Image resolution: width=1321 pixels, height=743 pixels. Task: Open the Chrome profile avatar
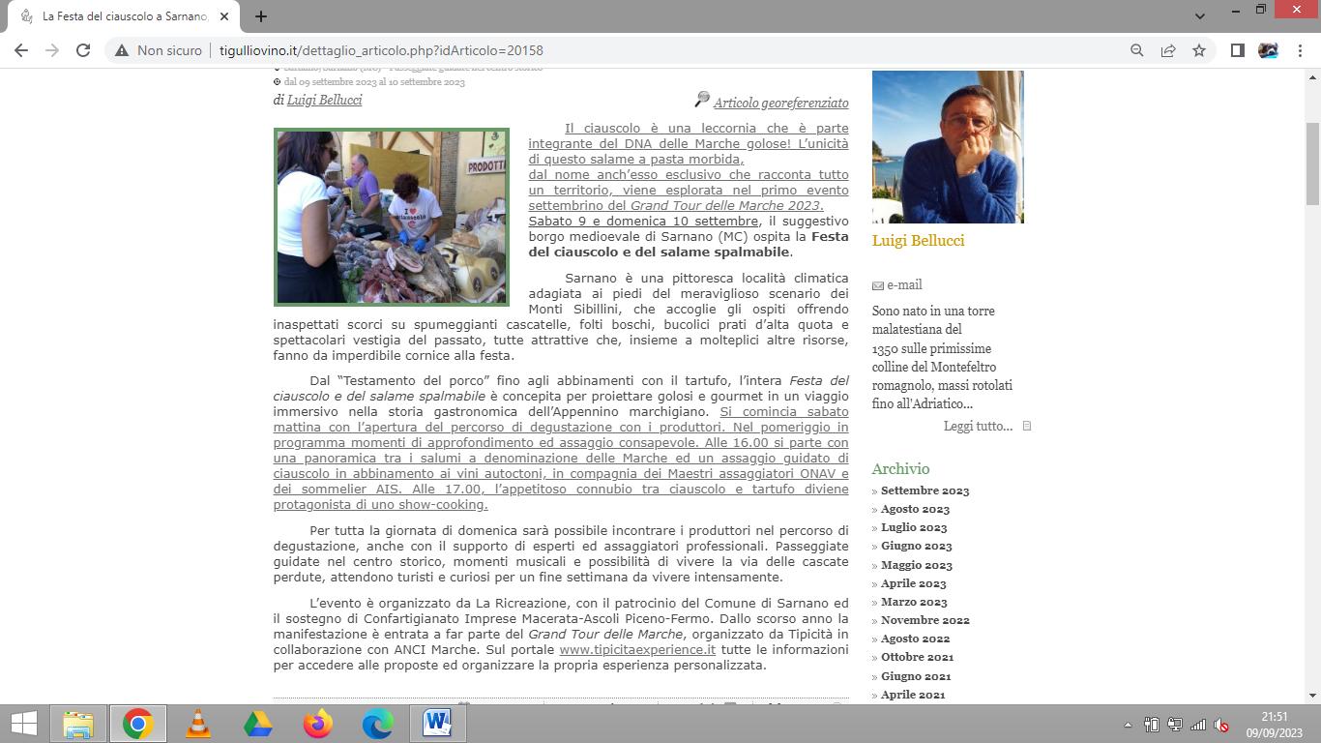click(x=1268, y=50)
